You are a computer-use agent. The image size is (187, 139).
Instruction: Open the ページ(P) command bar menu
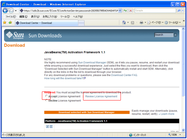pos(155,22)
